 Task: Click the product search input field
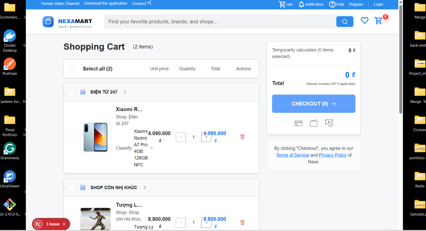point(220,22)
